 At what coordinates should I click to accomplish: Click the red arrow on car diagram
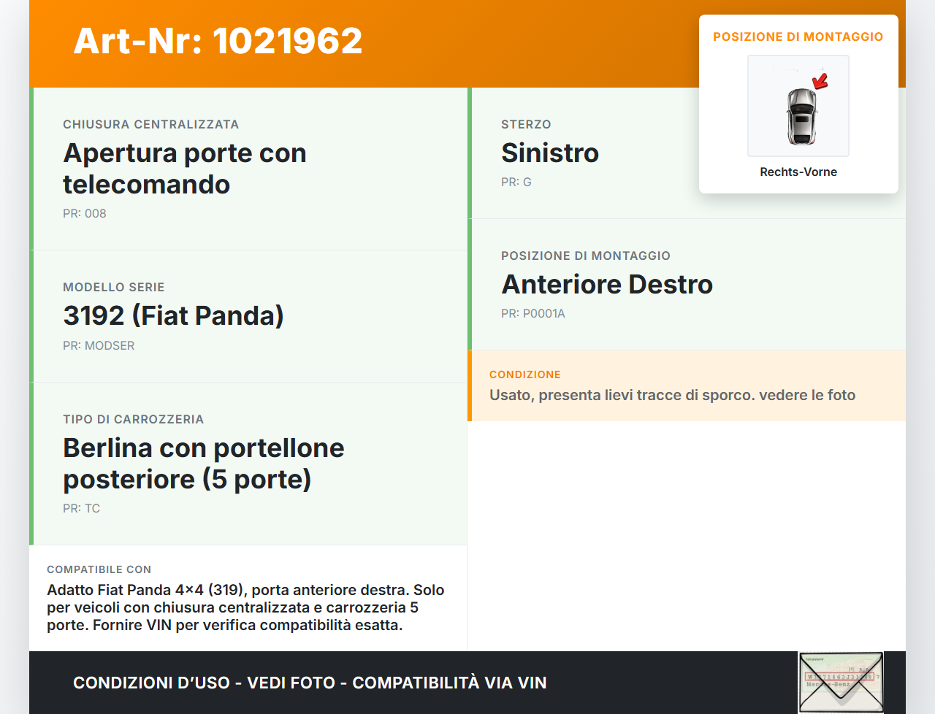[x=820, y=80]
